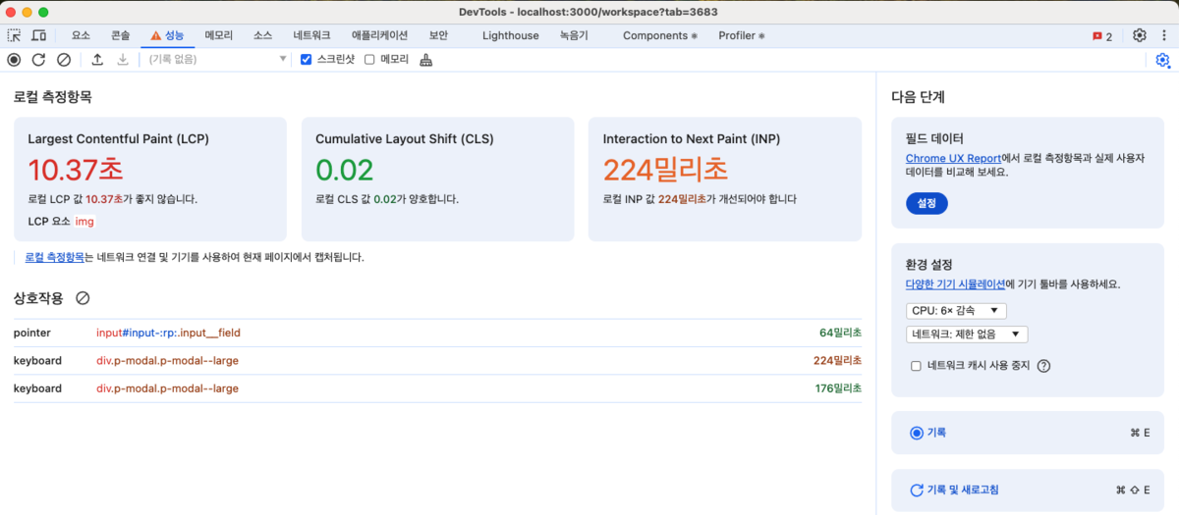This screenshot has width=1179, height=515.
Task: Click the 필드 데이터 heading
Action: pos(934,138)
